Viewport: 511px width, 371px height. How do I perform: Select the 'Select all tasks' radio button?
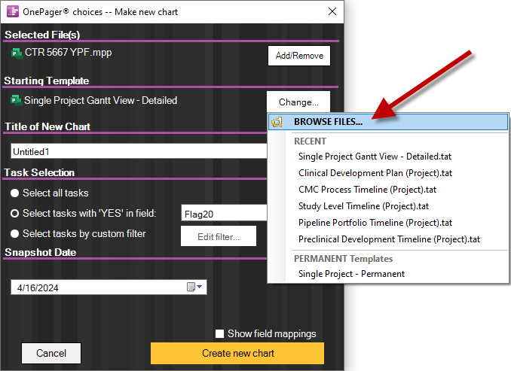[x=14, y=193]
